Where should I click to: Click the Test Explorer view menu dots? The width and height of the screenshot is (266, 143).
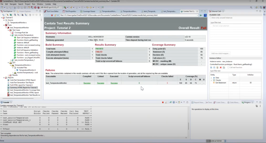[x=40, y=15]
